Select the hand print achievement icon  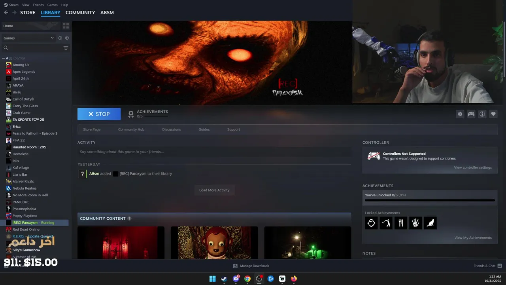coord(415,223)
